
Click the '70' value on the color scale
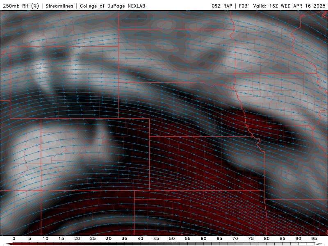click(x=235, y=239)
